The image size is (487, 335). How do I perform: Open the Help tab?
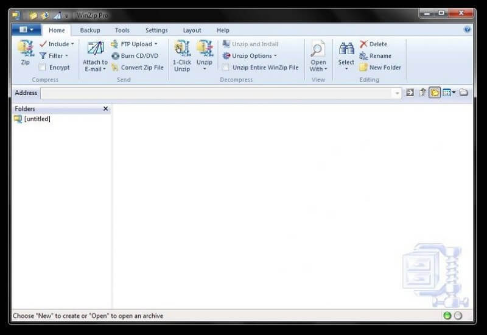[x=223, y=30]
